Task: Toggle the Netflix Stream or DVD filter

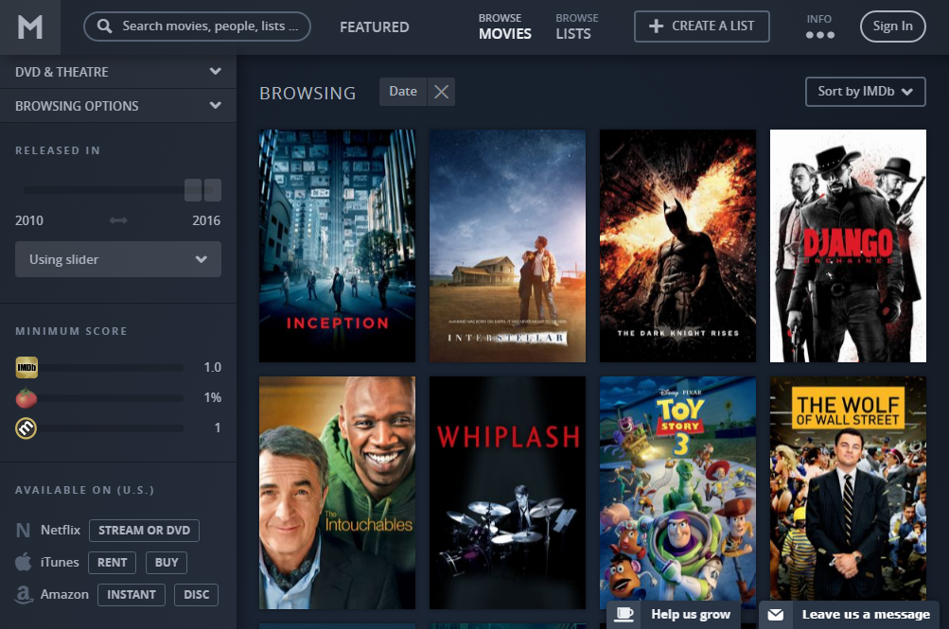Action: pos(144,531)
